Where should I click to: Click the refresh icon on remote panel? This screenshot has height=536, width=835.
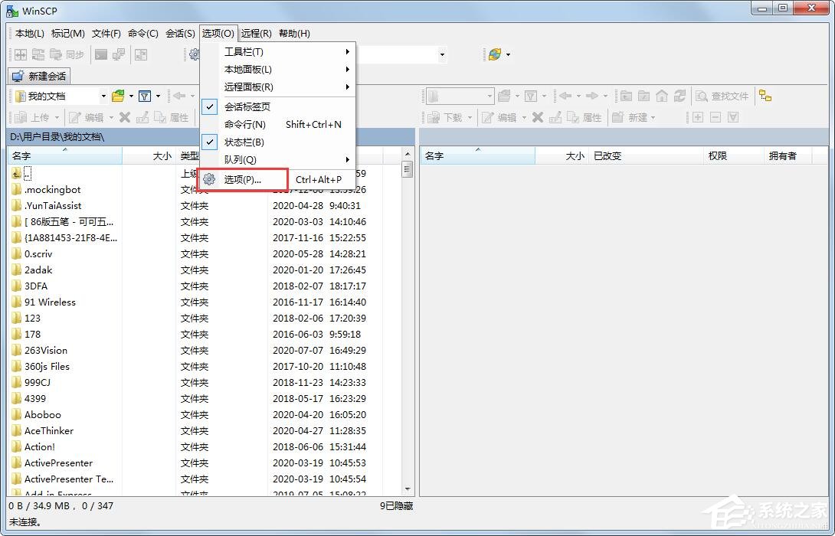[x=679, y=96]
